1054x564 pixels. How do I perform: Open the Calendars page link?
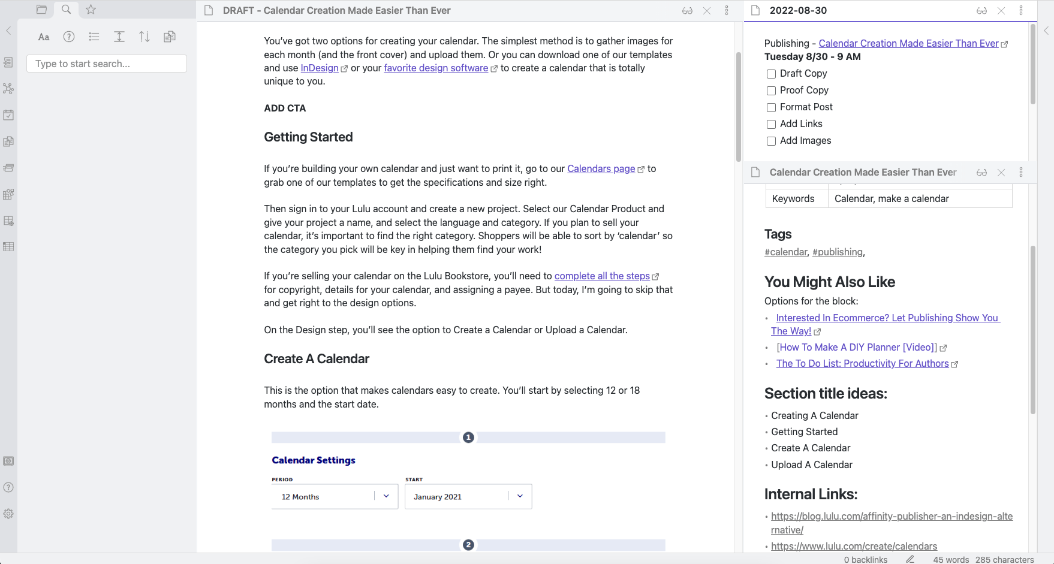pyautogui.click(x=601, y=168)
